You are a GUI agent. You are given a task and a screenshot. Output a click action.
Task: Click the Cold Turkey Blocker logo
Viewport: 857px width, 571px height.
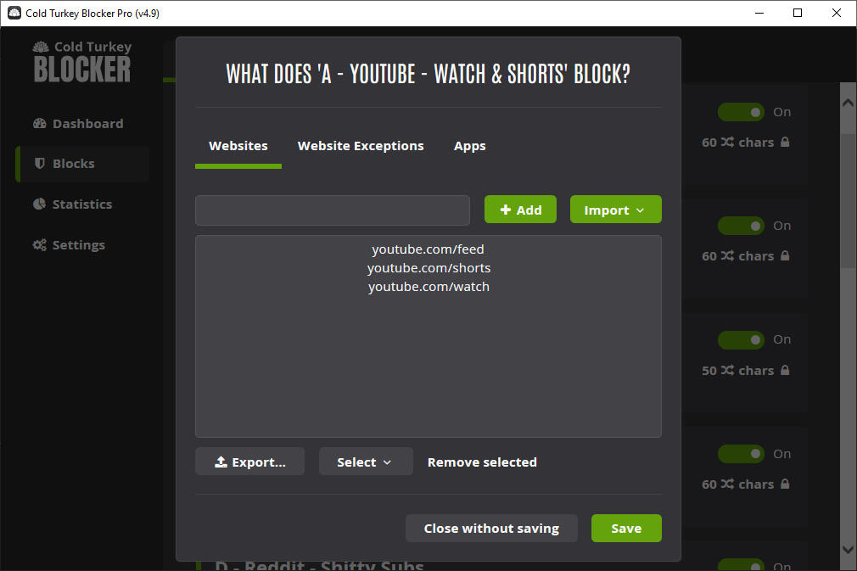[x=82, y=62]
